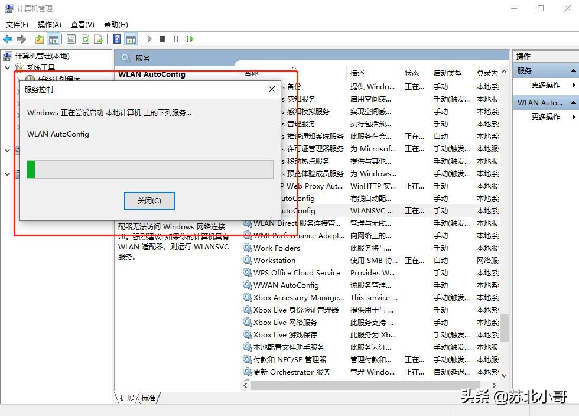The height and width of the screenshot is (416, 579).
Task: Click the gear icon beside 本地配置文件助手服务
Action: pos(247,347)
